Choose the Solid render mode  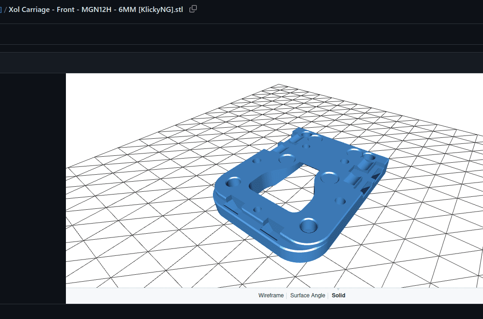(x=338, y=295)
